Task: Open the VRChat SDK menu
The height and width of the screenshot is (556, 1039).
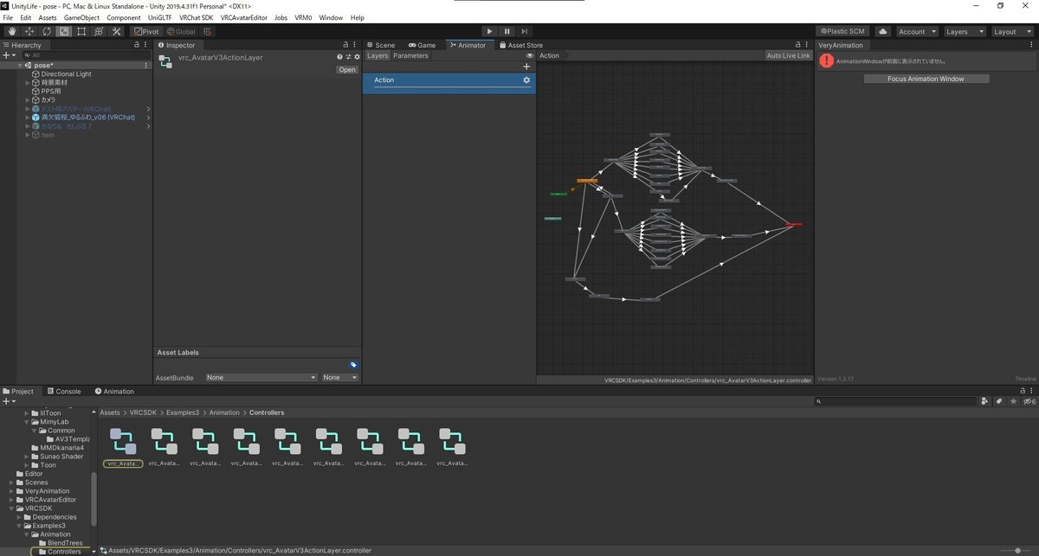Action: [x=196, y=17]
